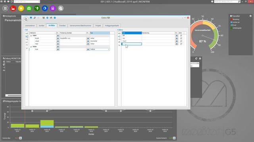The height and width of the screenshot is (142, 254).
Task: Click the red factory module icon
Action: 13,8
